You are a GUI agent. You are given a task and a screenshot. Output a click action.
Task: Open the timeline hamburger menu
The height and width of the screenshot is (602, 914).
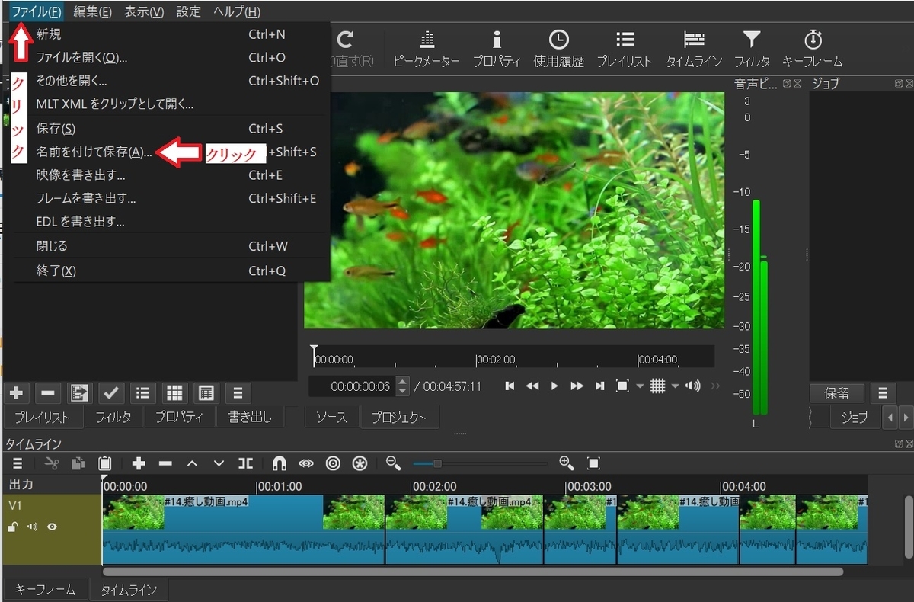(x=18, y=463)
